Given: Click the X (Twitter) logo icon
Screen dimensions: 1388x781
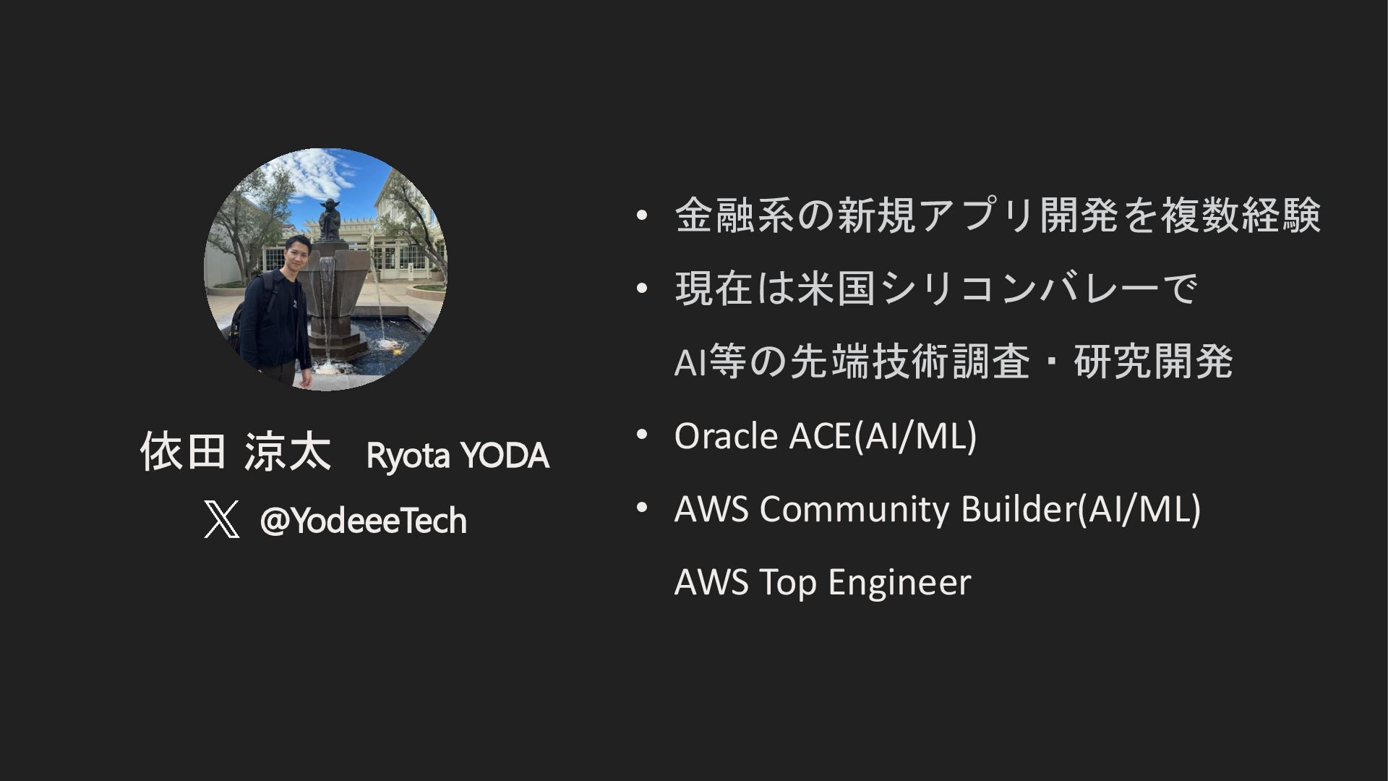Looking at the screenshot, I should click(x=221, y=521).
